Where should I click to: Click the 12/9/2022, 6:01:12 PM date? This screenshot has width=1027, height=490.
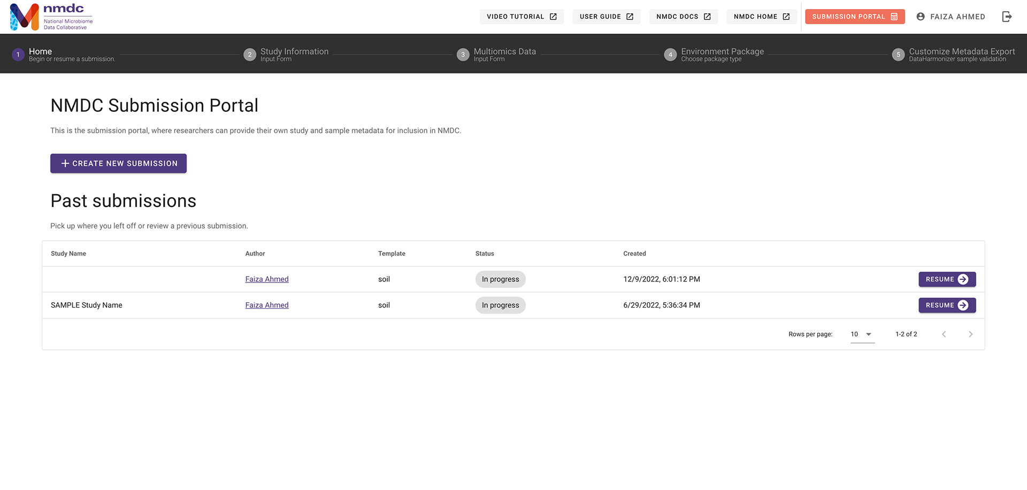pos(662,279)
